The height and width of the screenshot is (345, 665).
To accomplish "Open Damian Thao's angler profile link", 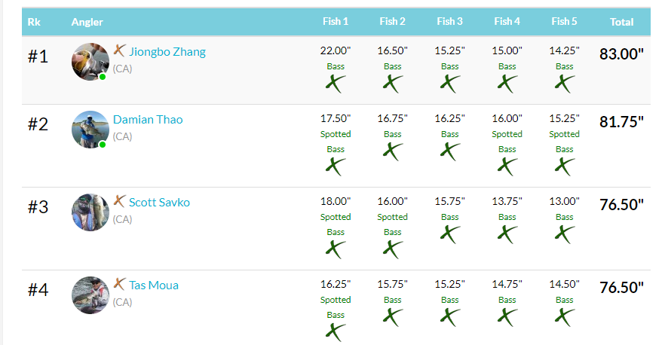I will 148,120.
